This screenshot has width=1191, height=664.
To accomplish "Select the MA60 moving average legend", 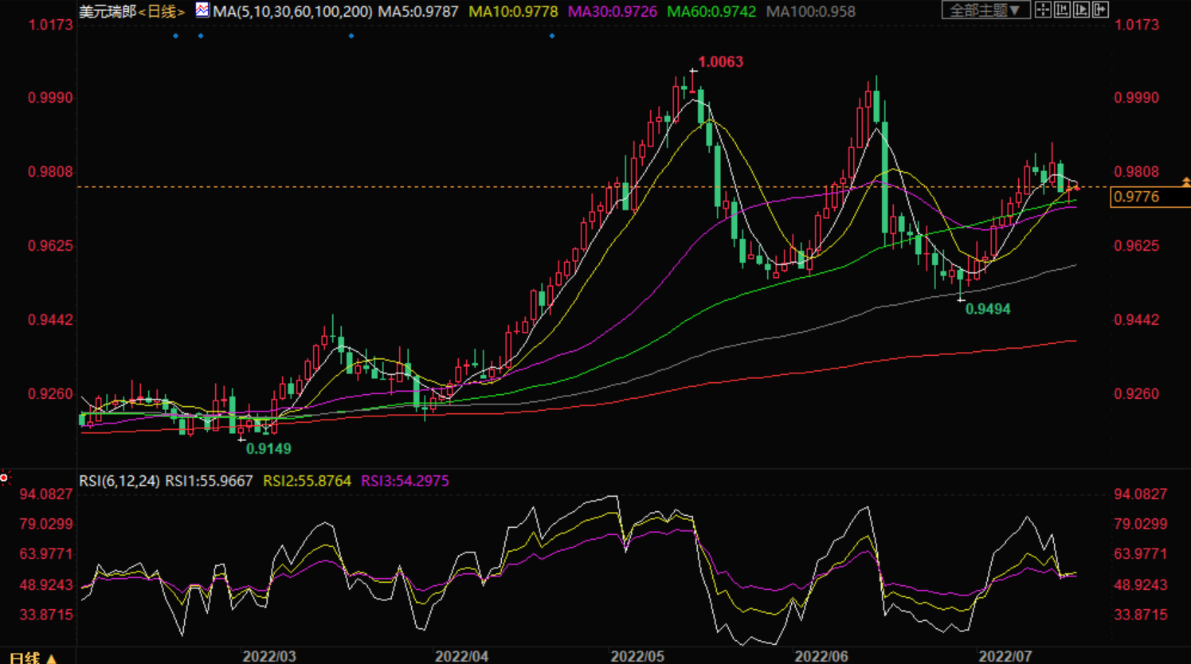I will coord(711,12).
